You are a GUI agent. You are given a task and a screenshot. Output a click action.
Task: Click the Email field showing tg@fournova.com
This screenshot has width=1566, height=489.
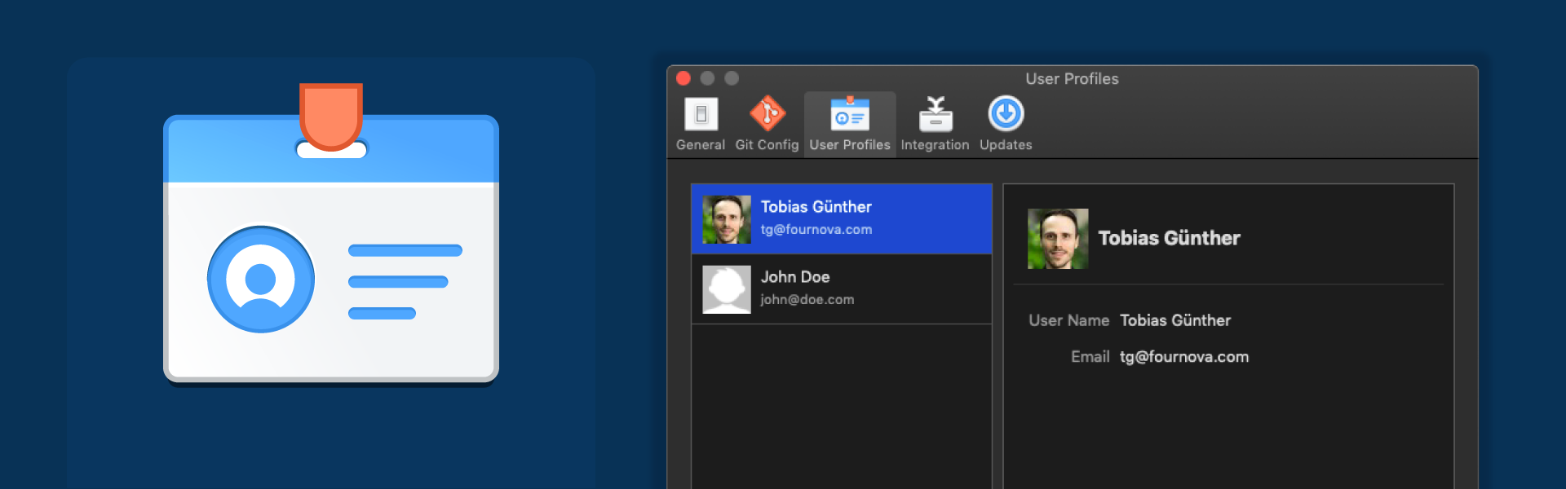coord(1183,357)
